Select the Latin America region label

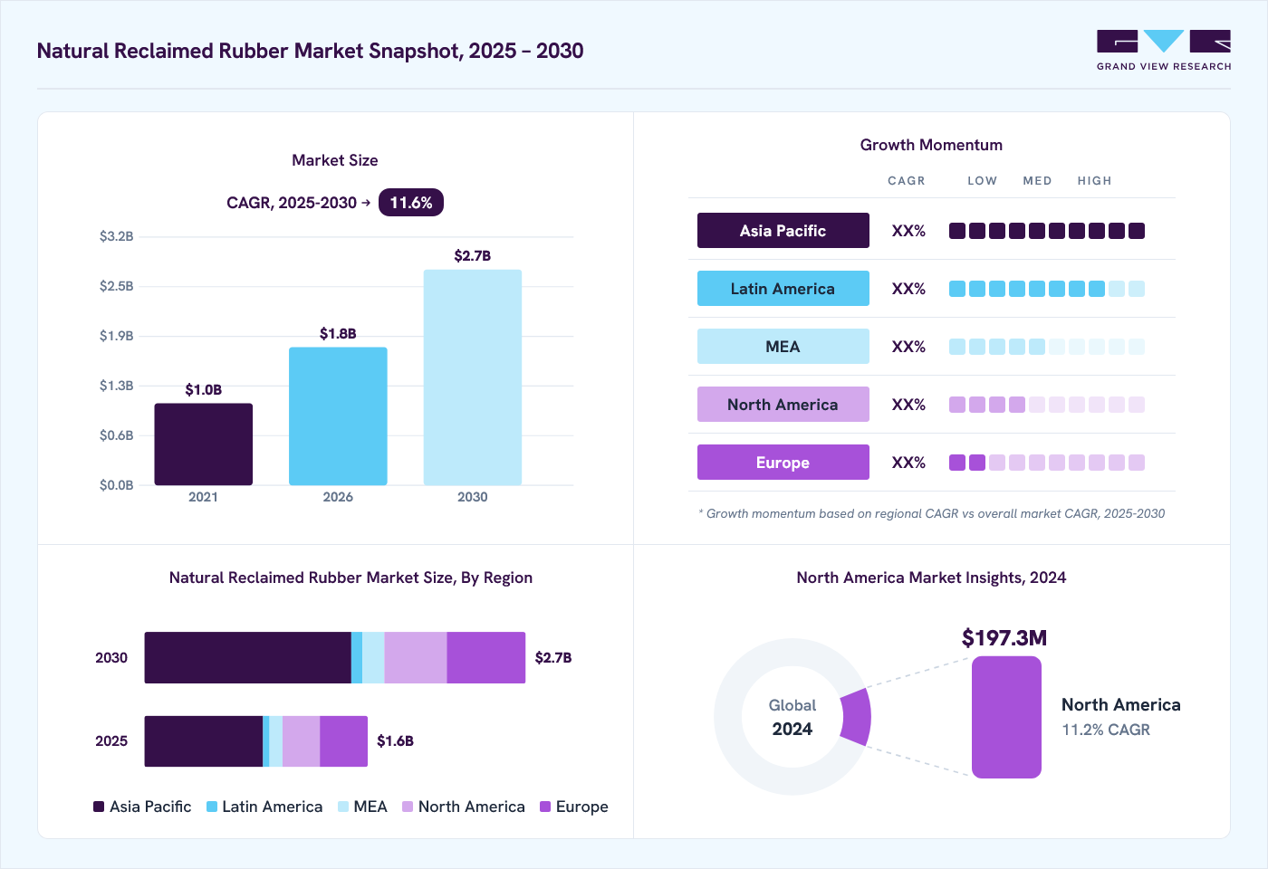(x=783, y=289)
